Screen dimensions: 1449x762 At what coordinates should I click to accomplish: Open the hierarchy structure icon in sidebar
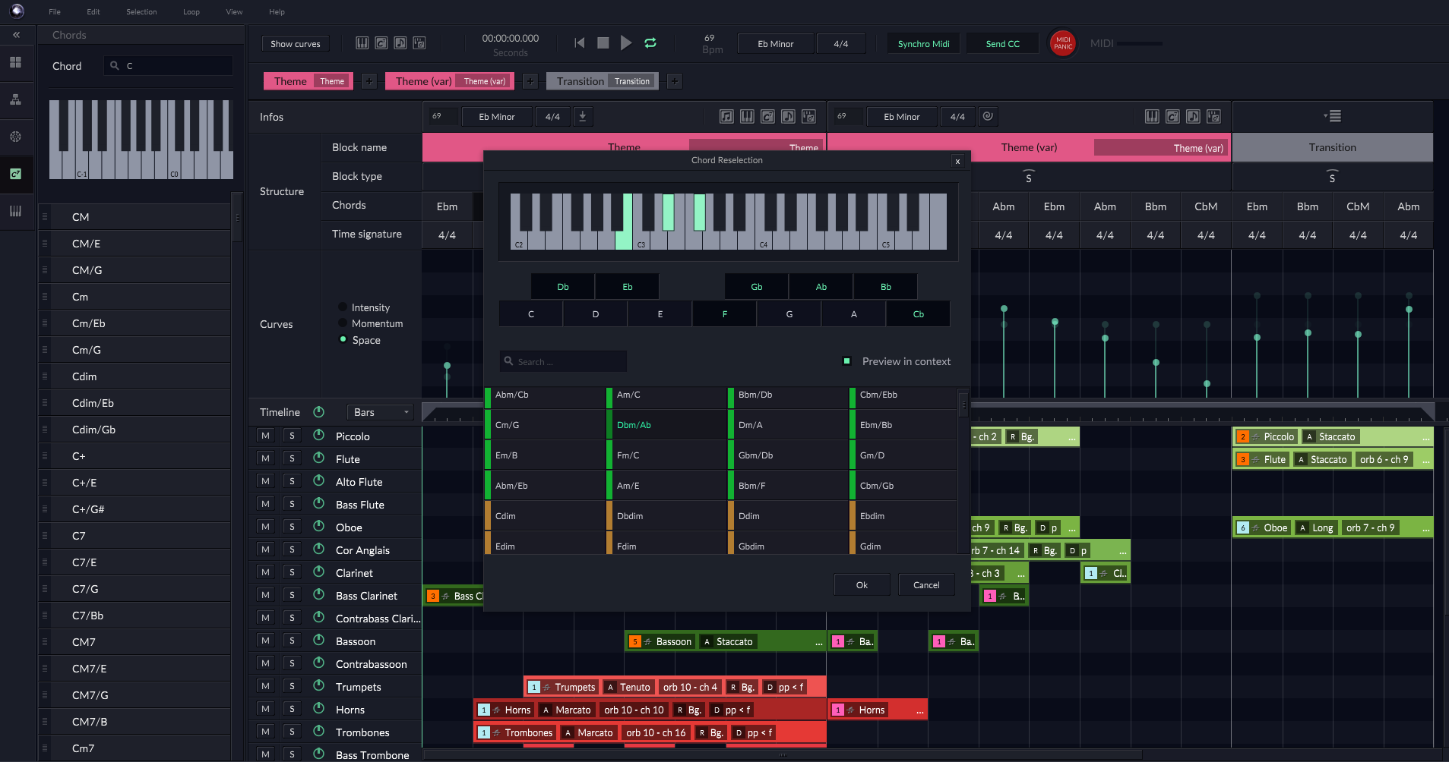[15, 99]
